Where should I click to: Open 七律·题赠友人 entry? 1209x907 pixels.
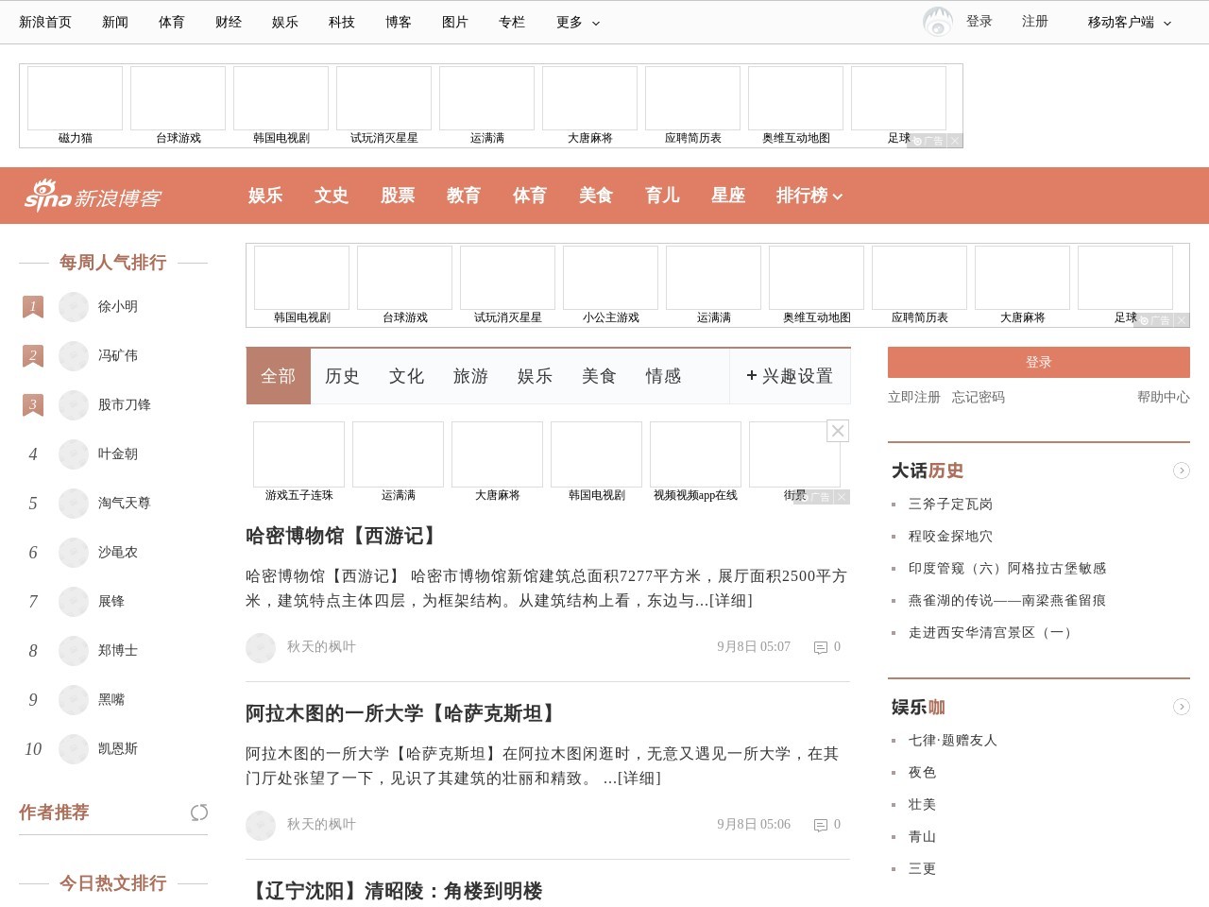(953, 741)
